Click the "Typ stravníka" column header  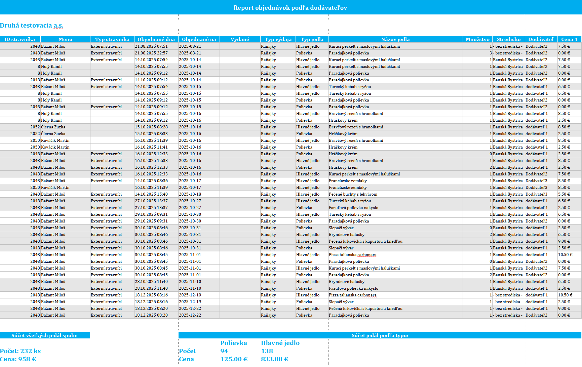(x=112, y=39)
